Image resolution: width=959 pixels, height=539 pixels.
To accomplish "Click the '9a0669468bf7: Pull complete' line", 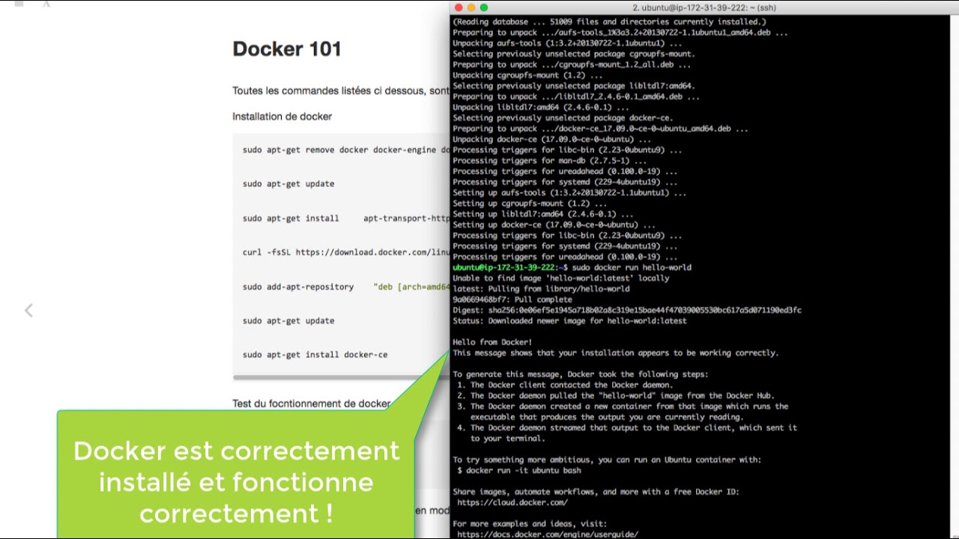I will pos(512,299).
